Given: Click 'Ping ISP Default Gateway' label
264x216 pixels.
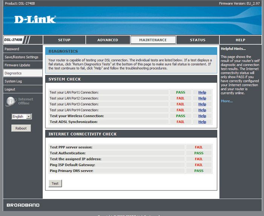Looking at the screenshot, I should pos(72,165).
